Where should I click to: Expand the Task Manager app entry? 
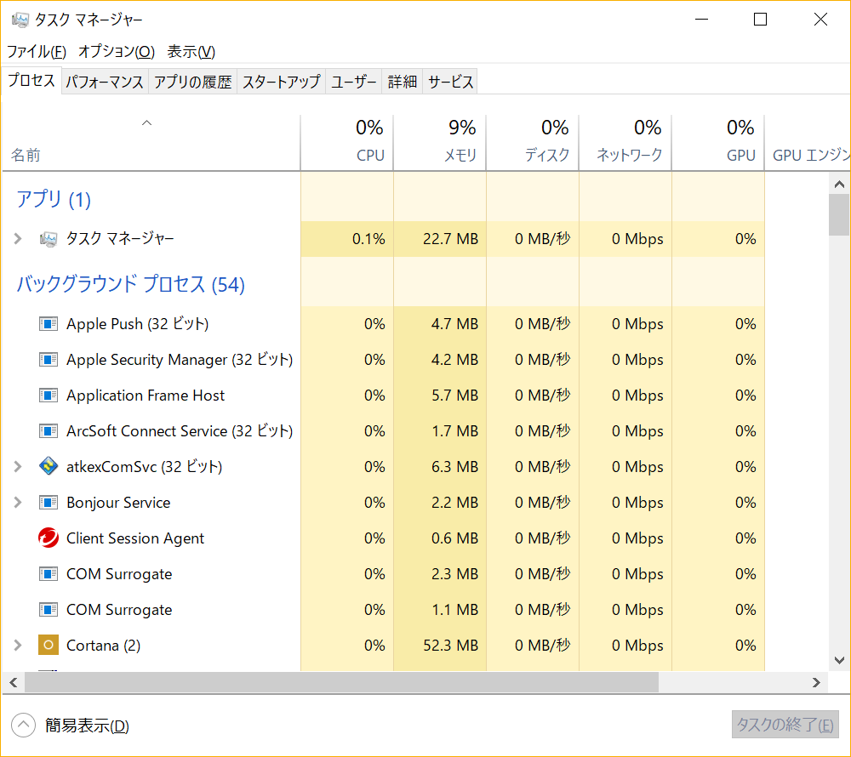tap(18, 239)
